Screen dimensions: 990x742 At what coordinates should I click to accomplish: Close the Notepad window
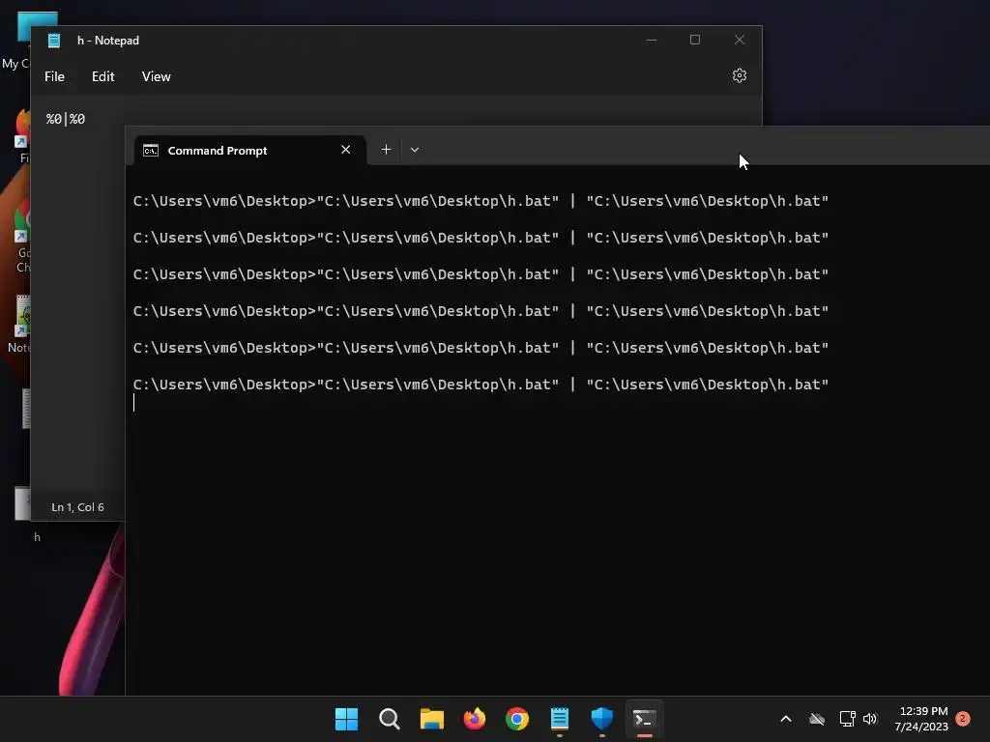(740, 40)
